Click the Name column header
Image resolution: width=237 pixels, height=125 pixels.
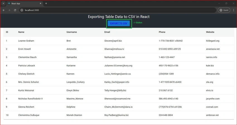click(21, 32)
